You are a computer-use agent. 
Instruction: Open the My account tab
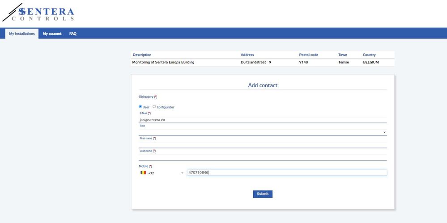(52, 34)
